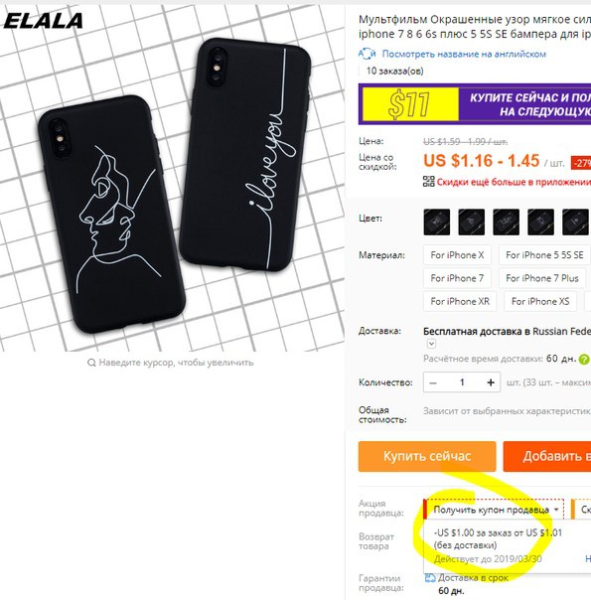The height and width of the screenshot is (600, 591).
Task: Click the QR code icon for app discounts
Action: point(428,182)
